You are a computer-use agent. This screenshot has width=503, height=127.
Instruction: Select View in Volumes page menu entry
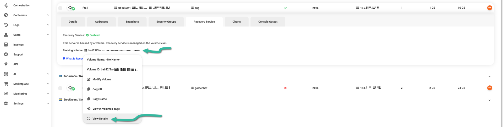click(x=112, y=109)
